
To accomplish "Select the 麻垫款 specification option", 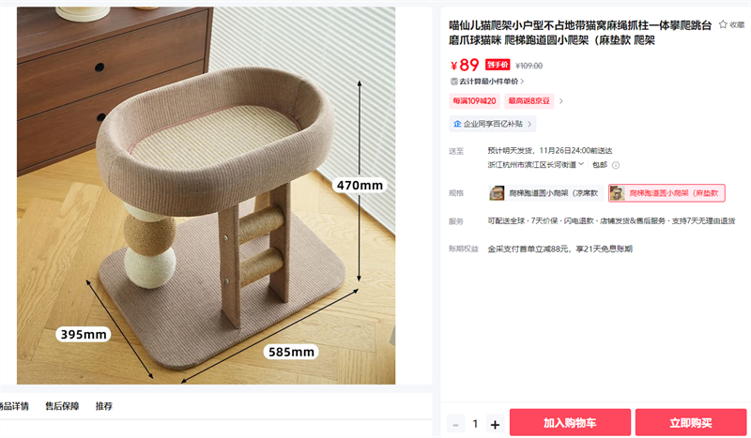I will [x=667, y=193].
